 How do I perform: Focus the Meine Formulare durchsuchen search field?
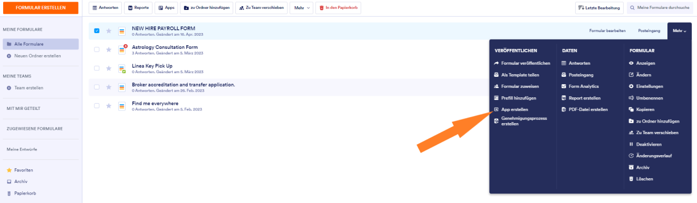pos(661,8)
